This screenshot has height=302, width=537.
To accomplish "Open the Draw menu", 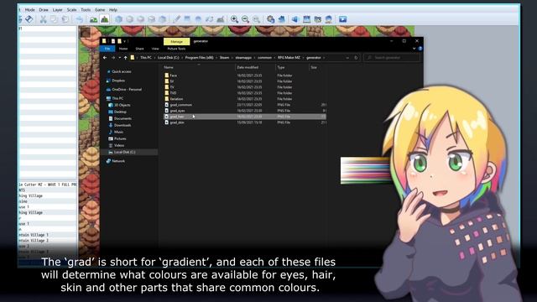I will 44,9.
